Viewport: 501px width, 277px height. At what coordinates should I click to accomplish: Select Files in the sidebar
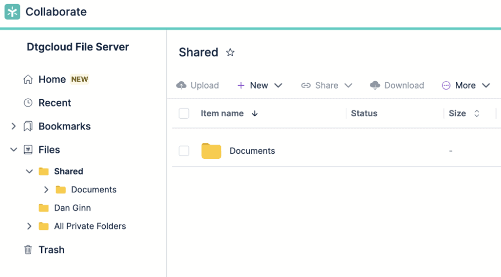(49, 150)
